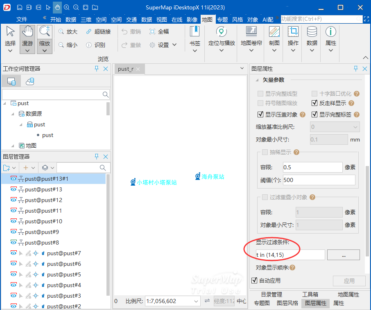Toggle visibility of pust@pust#5 layer
Viewport: 371px width, 310px height.
coord(14,274)
